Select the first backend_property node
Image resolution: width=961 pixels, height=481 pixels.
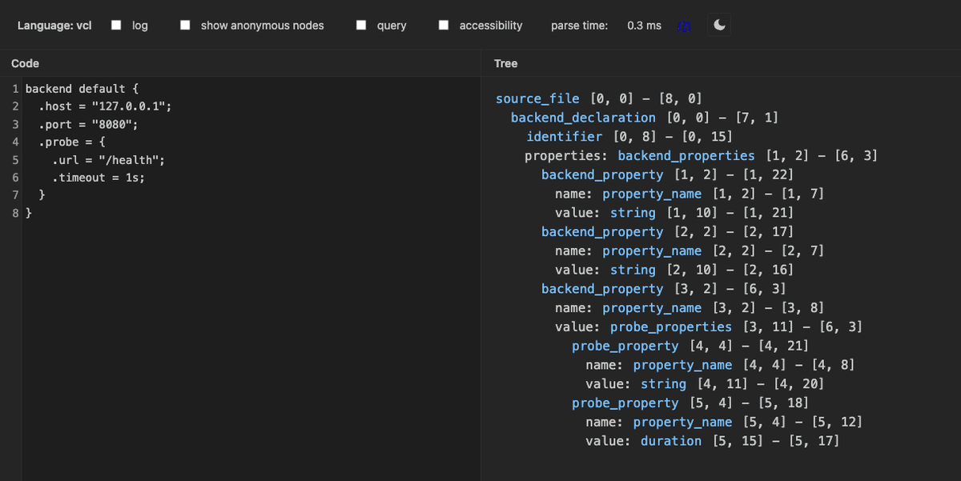[602, 174]
